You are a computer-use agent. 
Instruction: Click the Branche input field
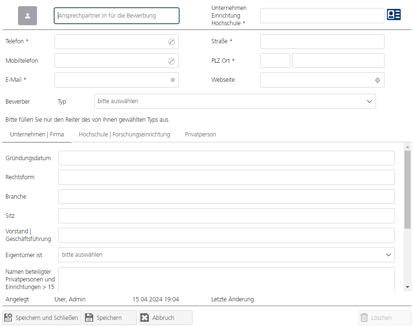point(227,197)
